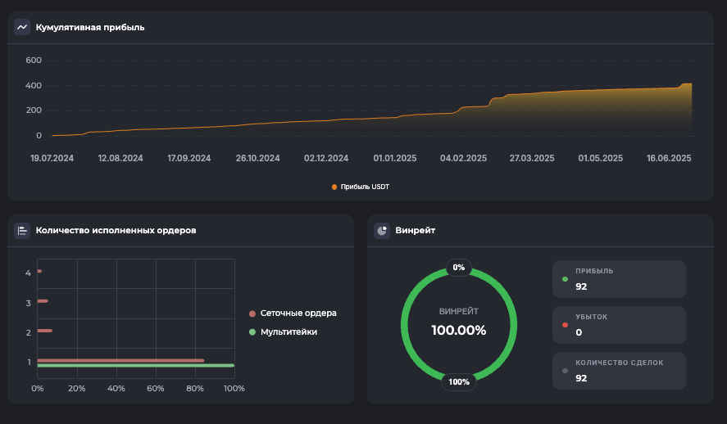The height and width of the screenshot is (424, 727).
Task: Click the ВИНРЕЙТ 100.00% center text
Action: pos(459,323)
